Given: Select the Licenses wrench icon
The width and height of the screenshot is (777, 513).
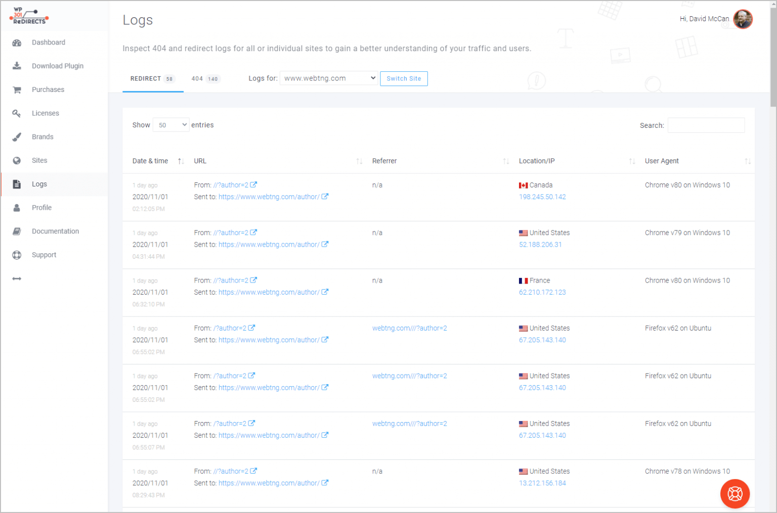Looking at the screenshot, I should [x=17, y=113].
